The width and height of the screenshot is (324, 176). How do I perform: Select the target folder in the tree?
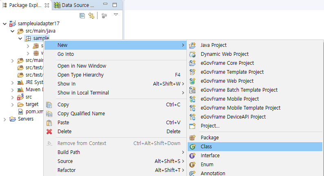32,104
